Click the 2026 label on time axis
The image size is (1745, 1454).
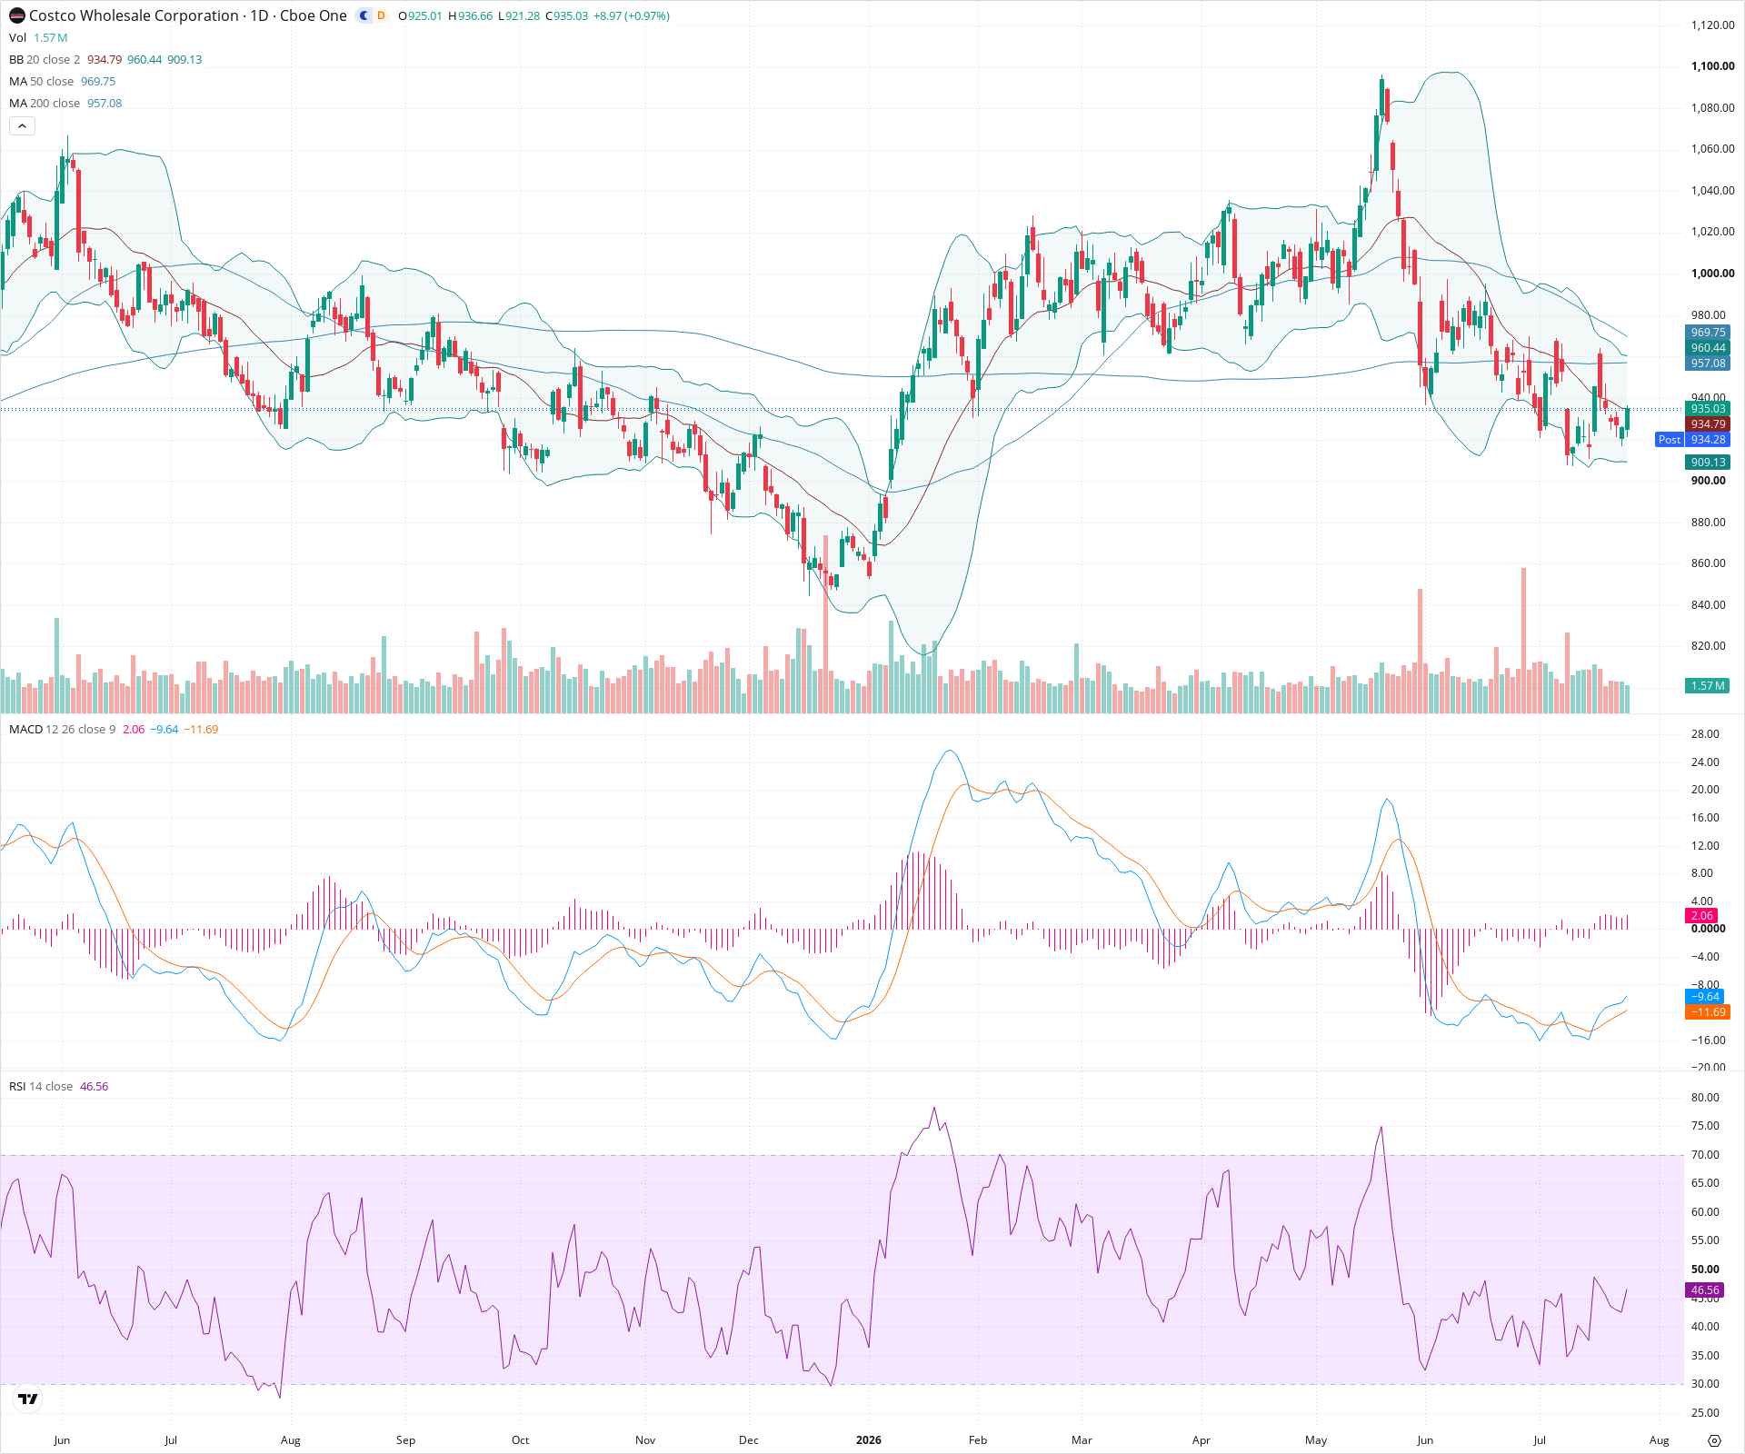(x=869, y=1440)
